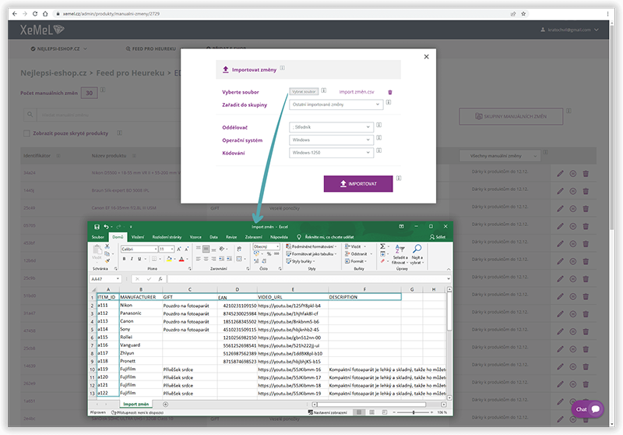Switch to Excel Zobrazení tab

[x=254, y=237]
